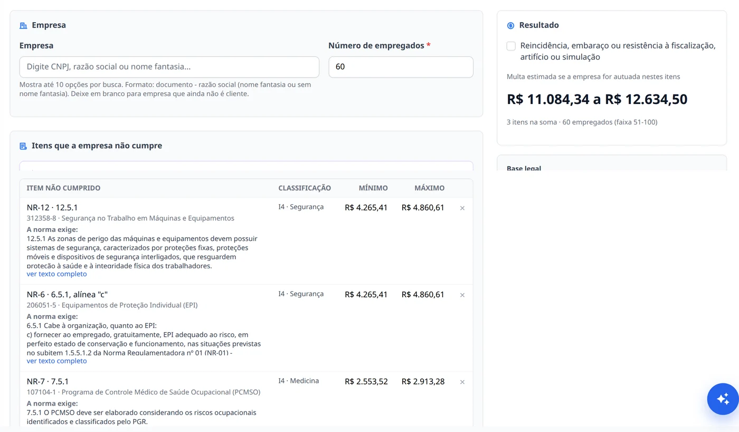The width and height of the screenshot is (739, 432).
Task: Click the 'CLASSIFICAÇÃO' column header
Action: (305, 188)
